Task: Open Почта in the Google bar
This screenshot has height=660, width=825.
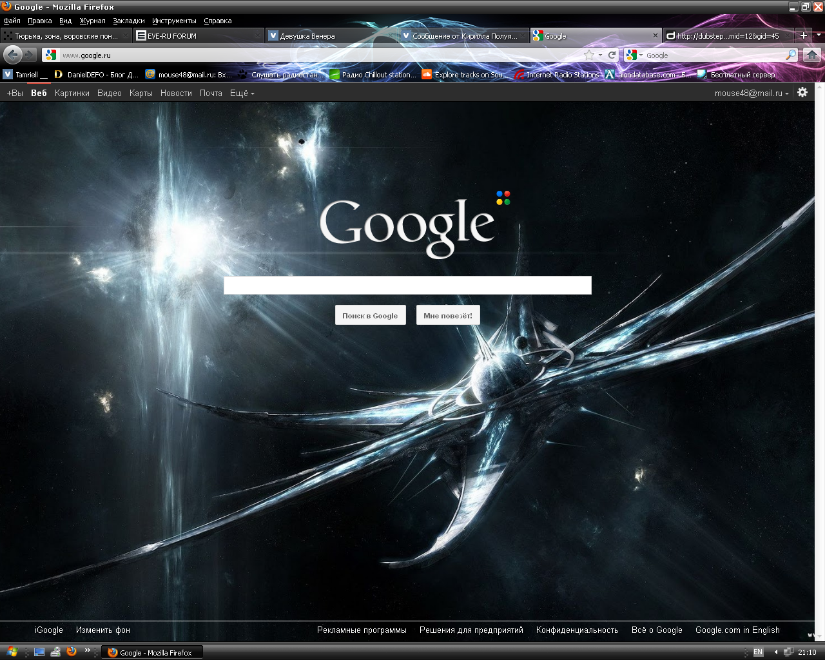Action: tap(211, 93)
